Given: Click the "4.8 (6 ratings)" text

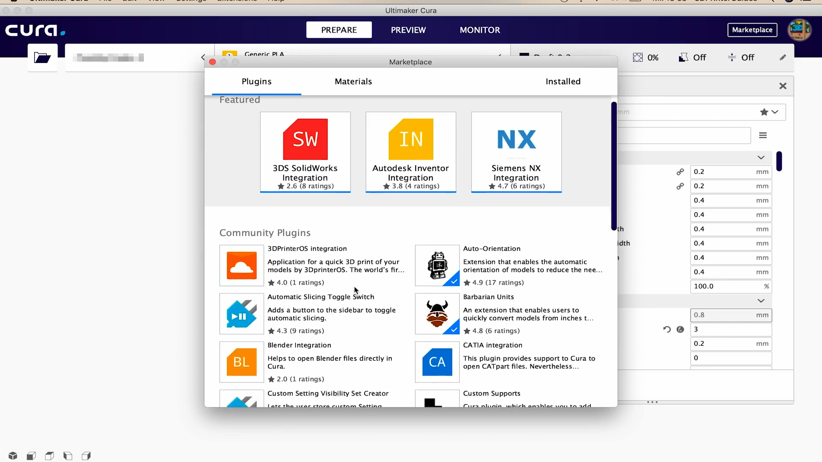Looking at the screenshot, I should [x=496, y=331].
